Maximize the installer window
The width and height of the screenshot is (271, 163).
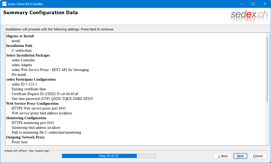tap(253, 4)
